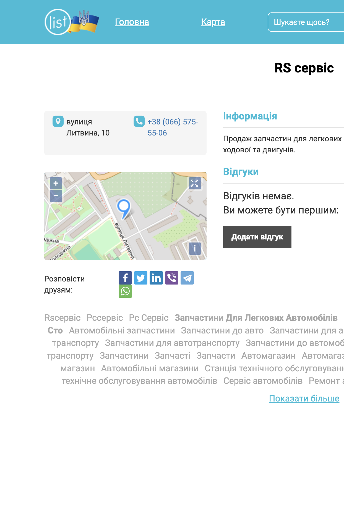Share the page on Facebook
This screenshot has width=344, height=519.
(125, 278)
